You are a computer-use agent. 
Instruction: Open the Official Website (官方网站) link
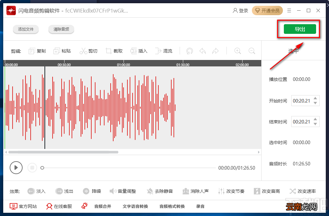tap(23, 206)
